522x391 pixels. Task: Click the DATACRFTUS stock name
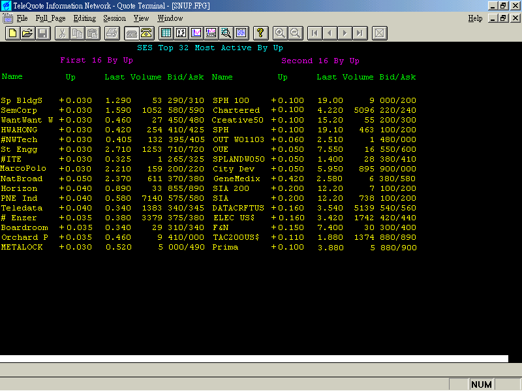point(238,208)
